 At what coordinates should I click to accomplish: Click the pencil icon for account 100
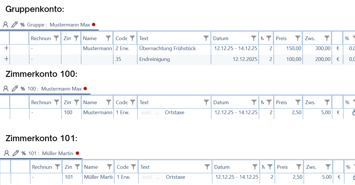15,89
